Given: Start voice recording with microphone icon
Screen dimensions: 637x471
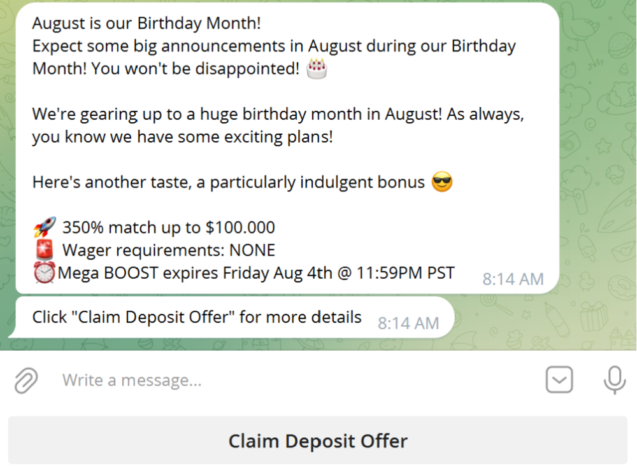Looking at the screenshot, I should click(614, 381).
